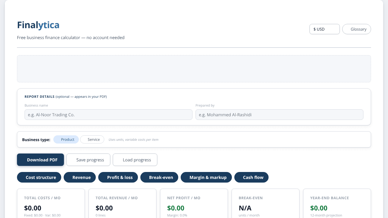This screenshot has width=388, height=218.
Task: Go to Margin & markup tab
Action: [x=206, y=177]
